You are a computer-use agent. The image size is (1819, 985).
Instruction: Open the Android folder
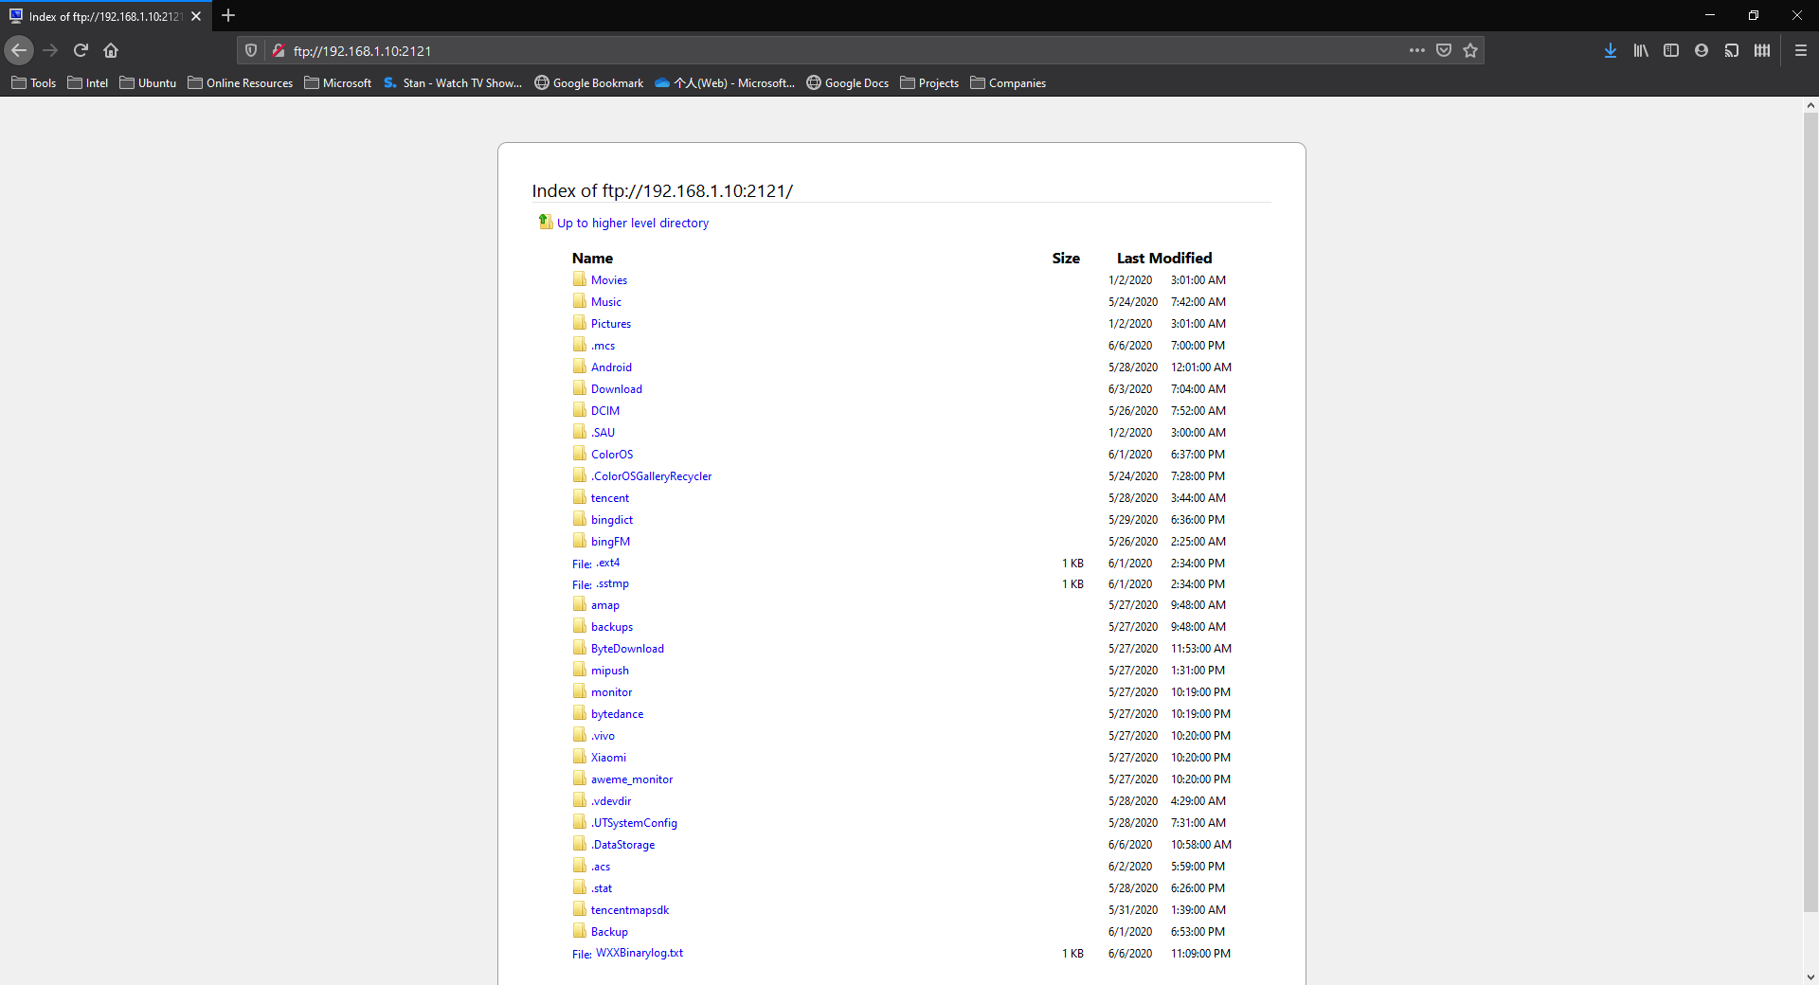(611, 367)
